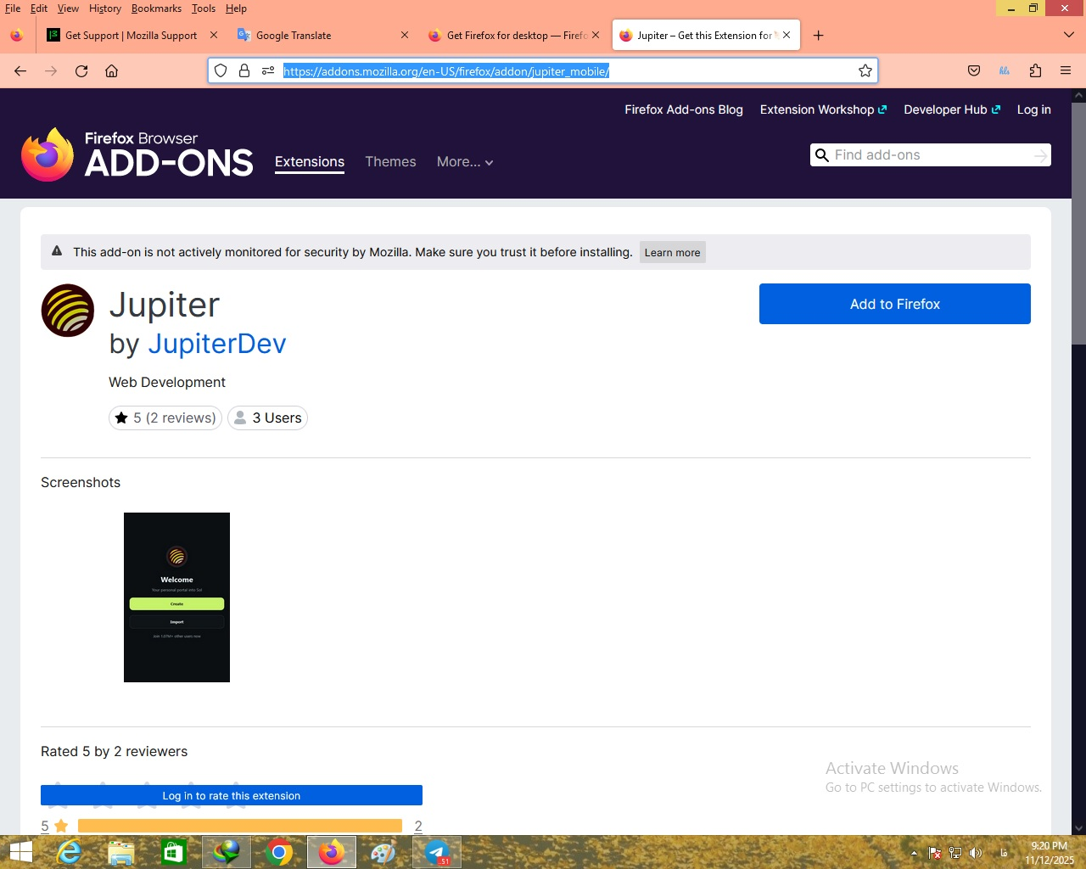The height and width of the screenshot is (869, 1086).
Task: Open the Help menu
Action: tap(236, 8)
